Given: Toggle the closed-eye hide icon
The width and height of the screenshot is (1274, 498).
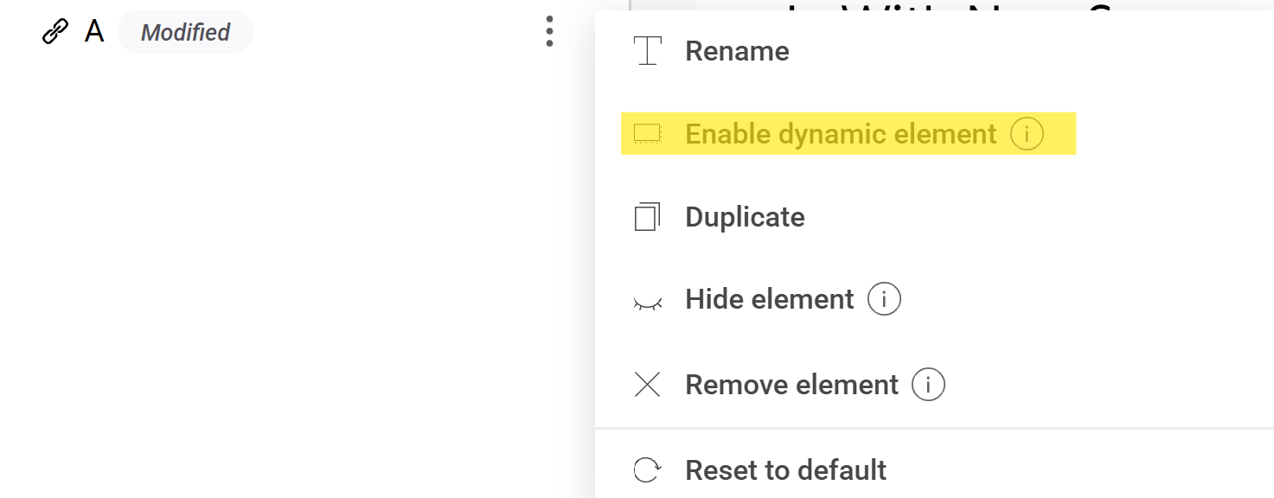Looking at the screenshot, I should (x=647, y=302).
